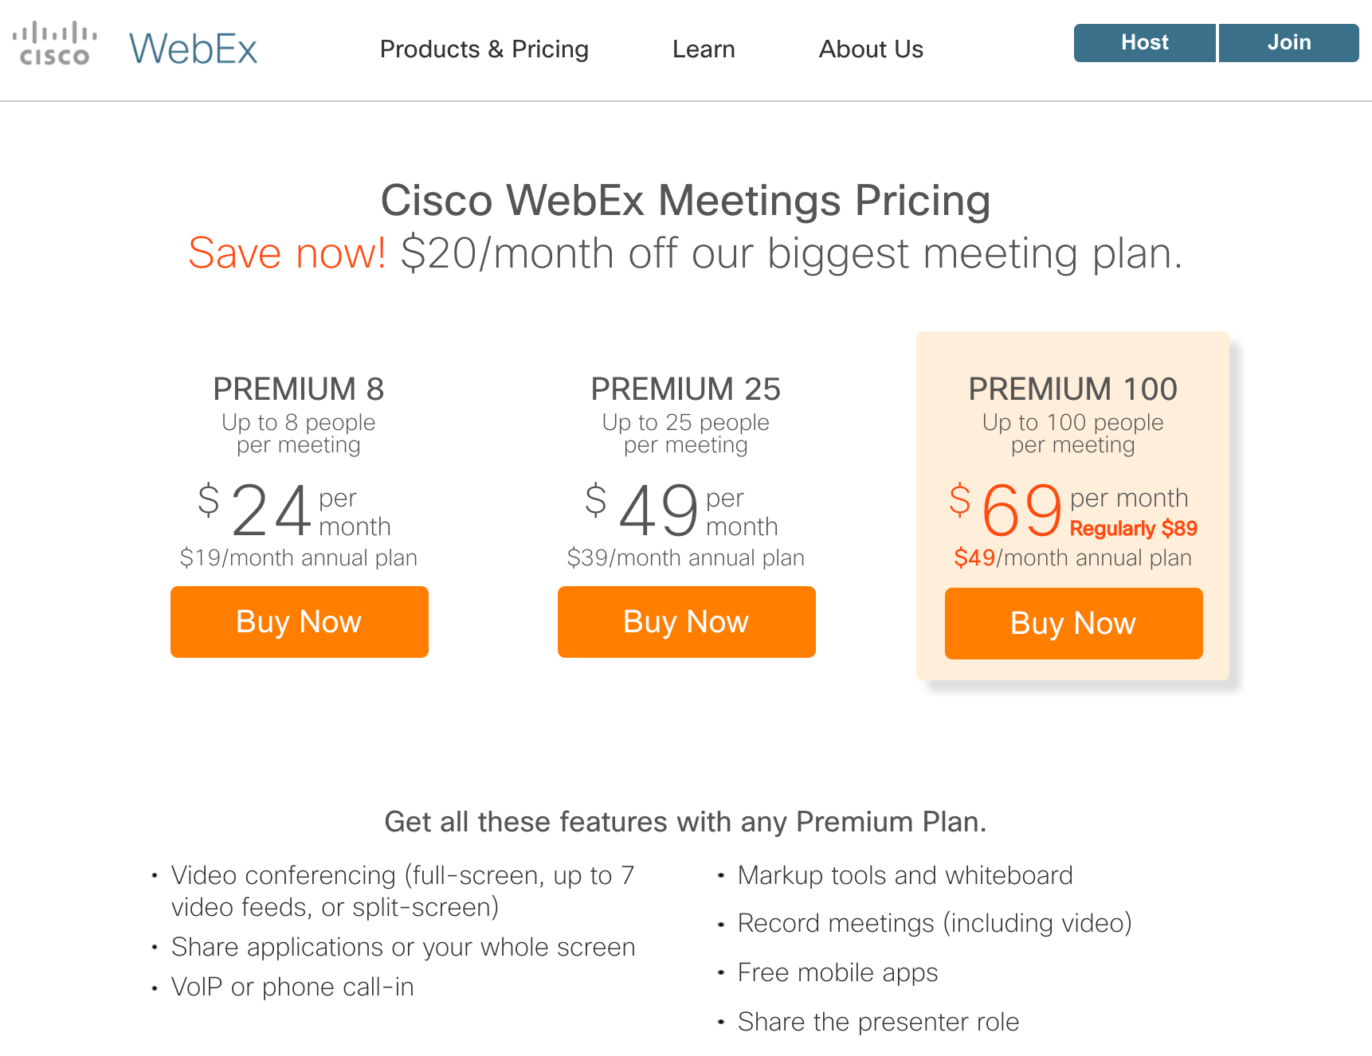1372x1056 pixels.
Task: Click the $19/month annual plan text
Action: tap(299, 557)
